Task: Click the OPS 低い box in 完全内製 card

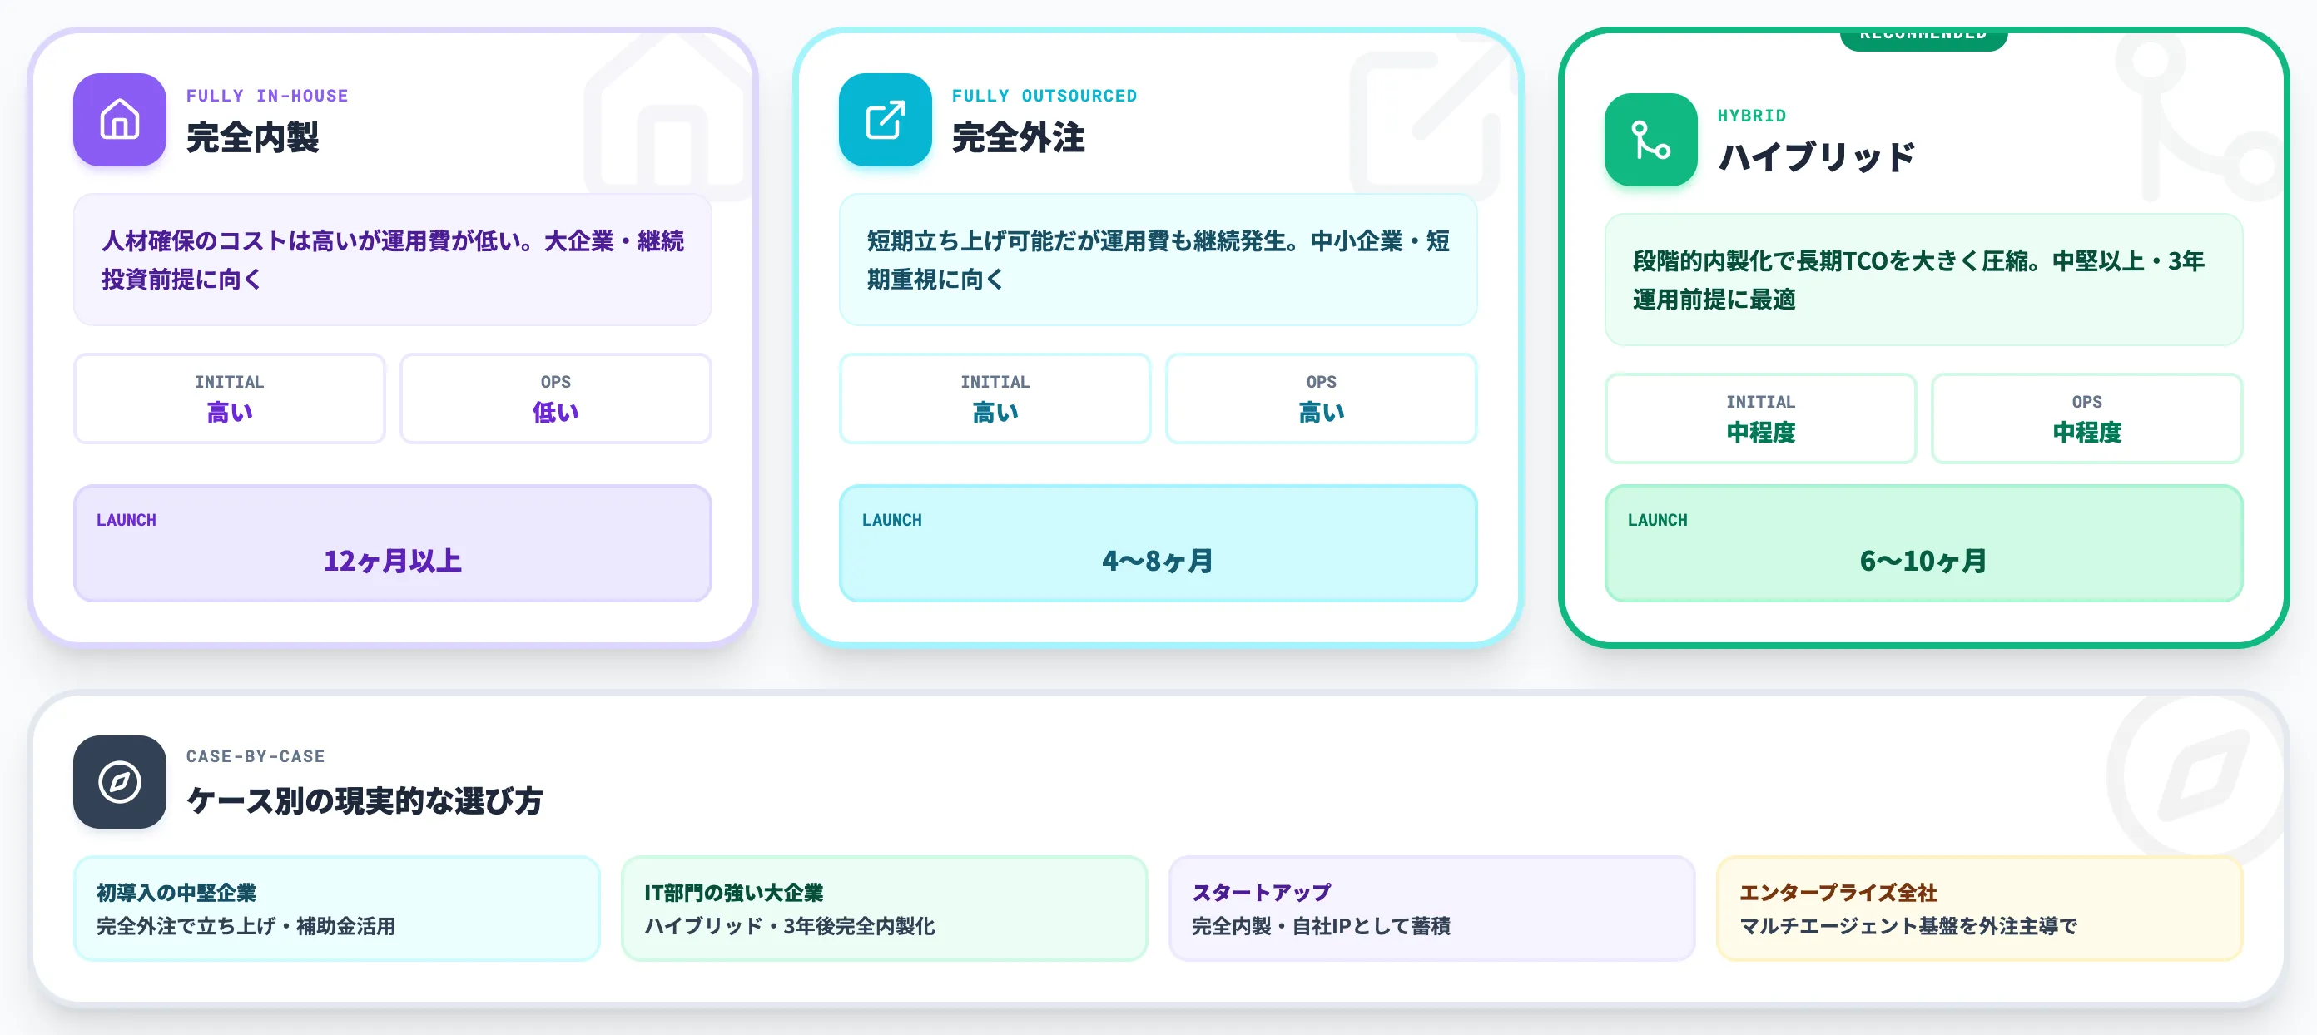Action: point(556,399)
